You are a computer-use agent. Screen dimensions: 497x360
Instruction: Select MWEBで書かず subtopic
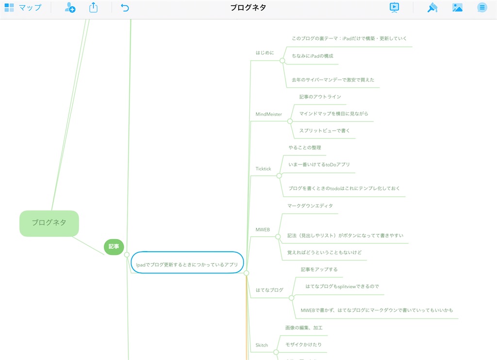click(377, 310)
